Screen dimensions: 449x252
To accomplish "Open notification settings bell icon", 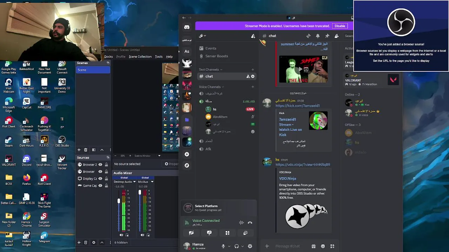I will (x=318, y=36).
